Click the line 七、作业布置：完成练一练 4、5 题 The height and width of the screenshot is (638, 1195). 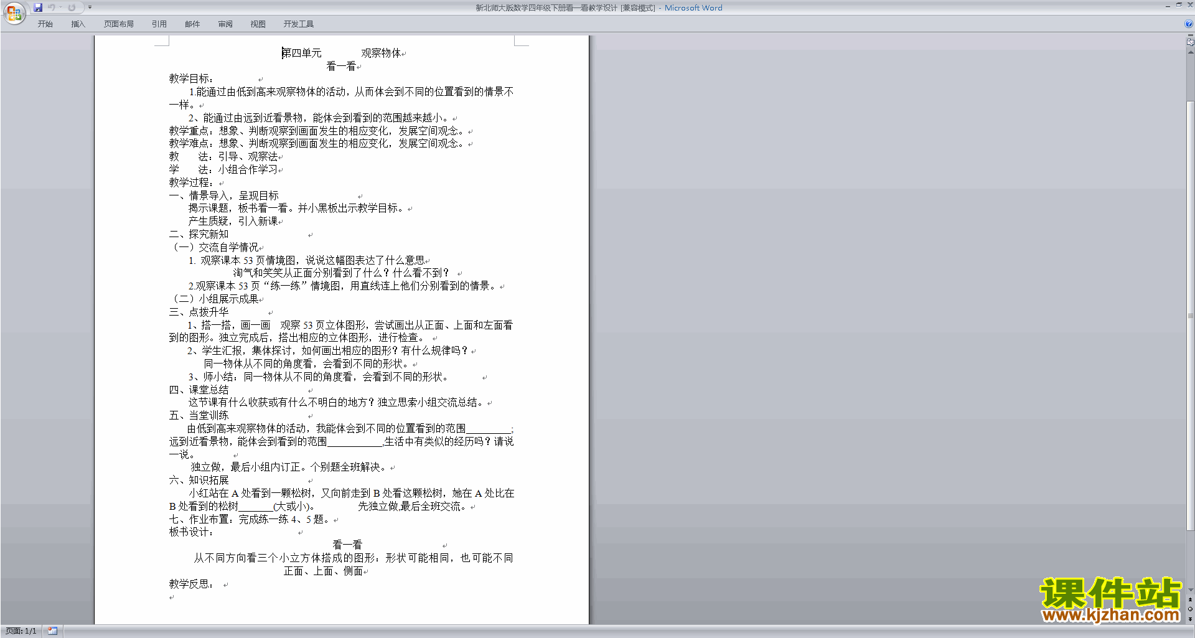[249, 519]
